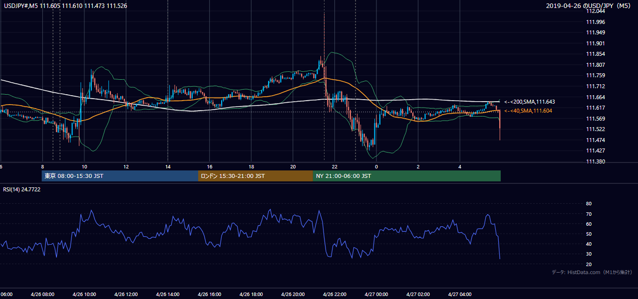The width and height of the screenshot is (638, 299).
Task: Click price axis value 111.712
Action: (595, 86)
